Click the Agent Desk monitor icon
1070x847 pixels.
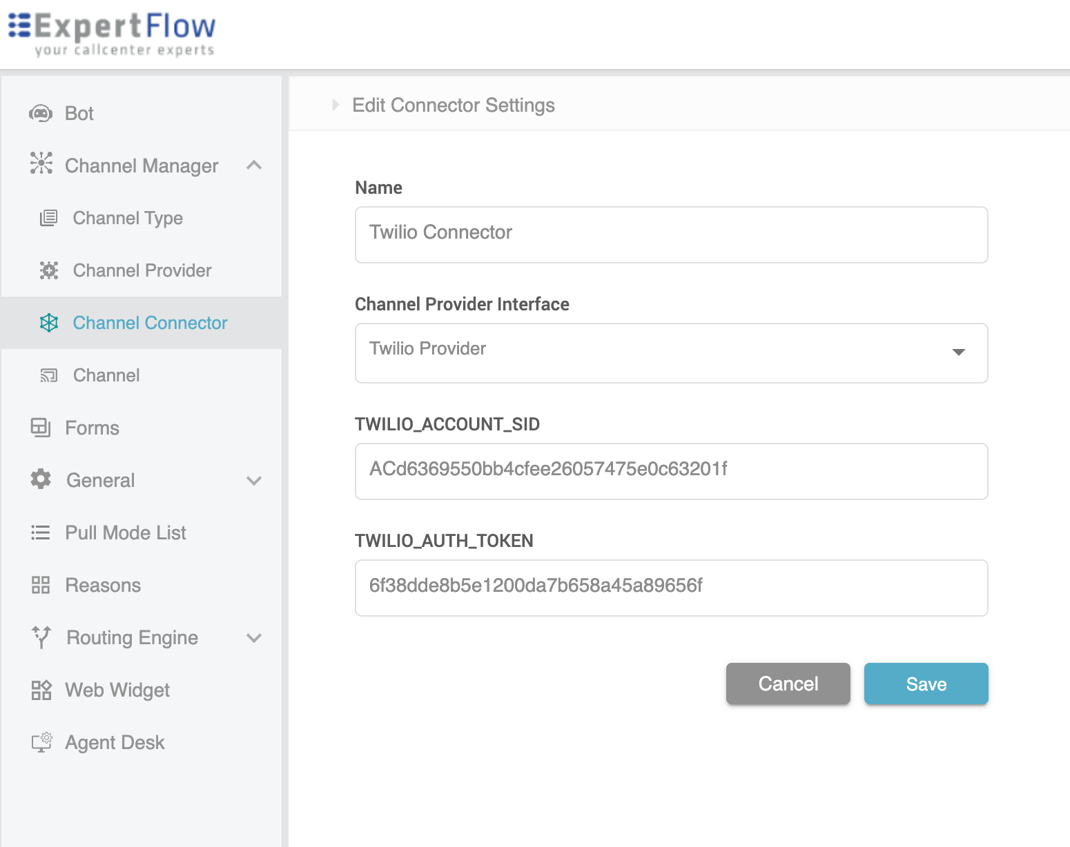click(41, 742)
